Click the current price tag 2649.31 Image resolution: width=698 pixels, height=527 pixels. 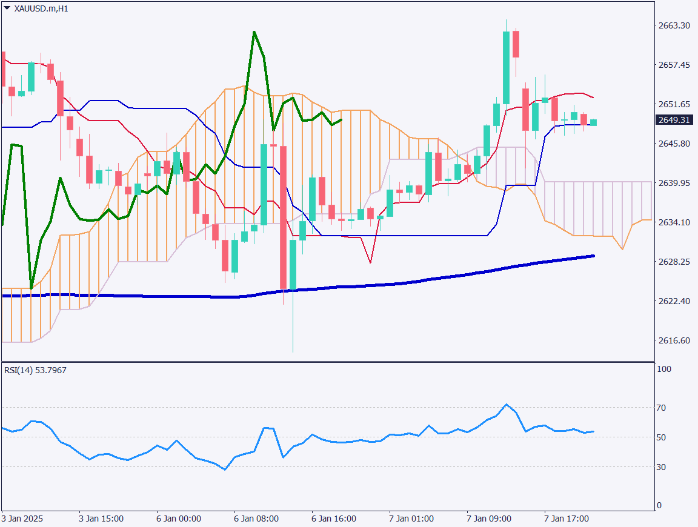tap(674, 120)
